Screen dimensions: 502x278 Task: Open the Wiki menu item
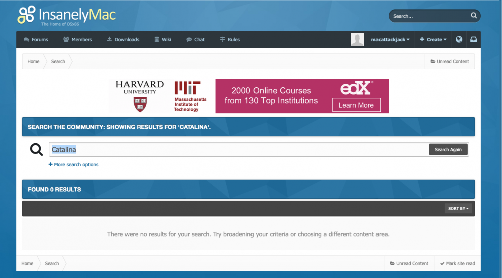tap(163, 39)
